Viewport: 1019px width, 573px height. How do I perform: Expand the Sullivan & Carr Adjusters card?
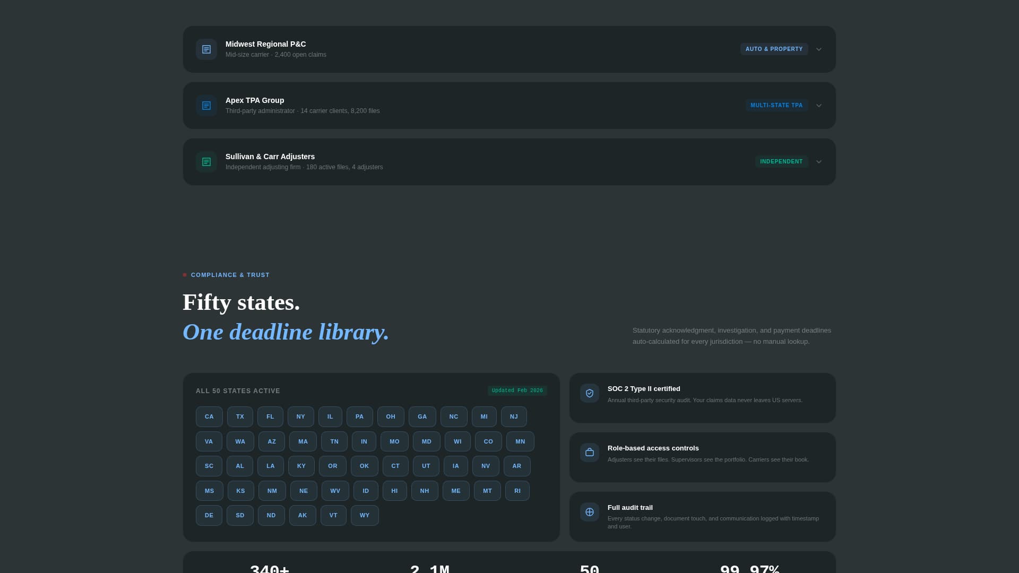(x=819, y=162)
